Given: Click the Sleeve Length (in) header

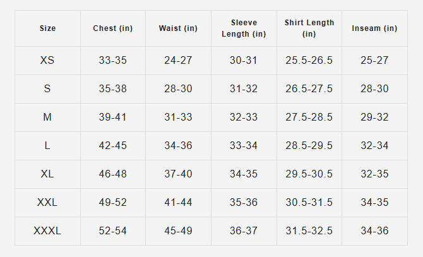Looking at the screenshot, I should [244, 28].
